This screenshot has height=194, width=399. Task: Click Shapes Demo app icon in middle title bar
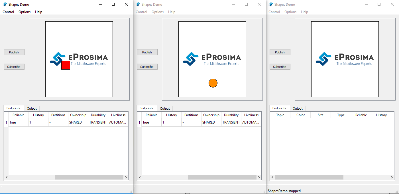coord(138,4)
